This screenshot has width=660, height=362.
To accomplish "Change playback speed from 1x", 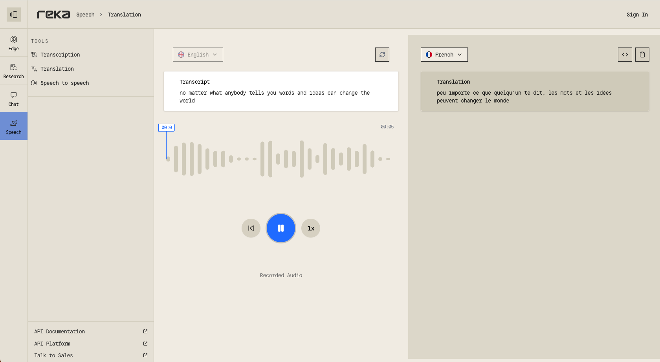I will point(311,228).
